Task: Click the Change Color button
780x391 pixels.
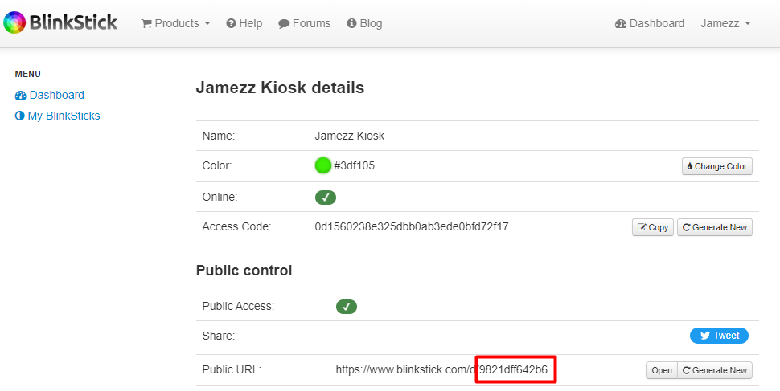Action: coord(716,166)
